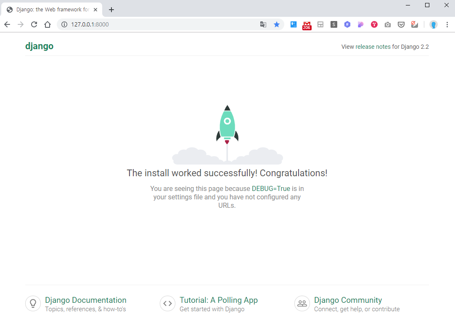Viewport: 455px width, 323px height.
Task: View site information icon in address bar
Action: [x=64, y=25]
